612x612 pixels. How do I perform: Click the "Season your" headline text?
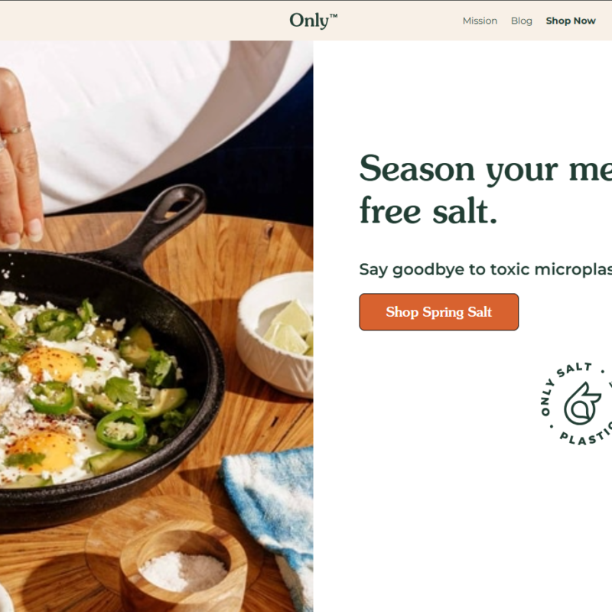pos(458,169)
